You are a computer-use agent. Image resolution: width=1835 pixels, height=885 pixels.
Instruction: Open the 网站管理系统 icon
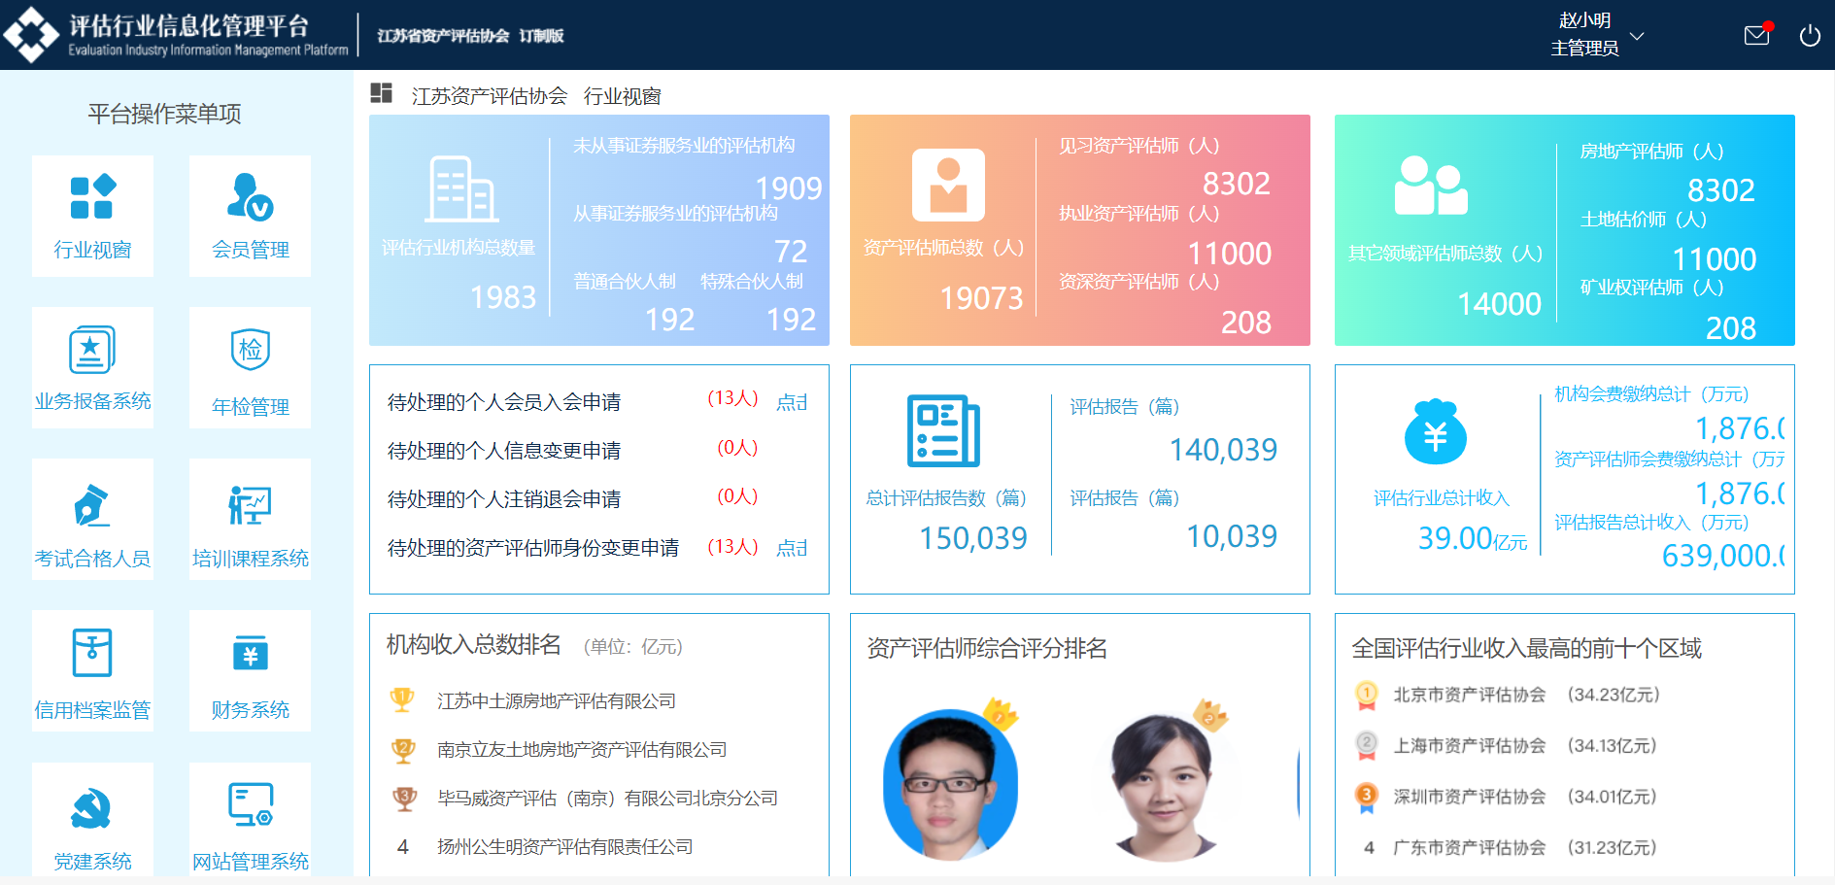point(250,804)
